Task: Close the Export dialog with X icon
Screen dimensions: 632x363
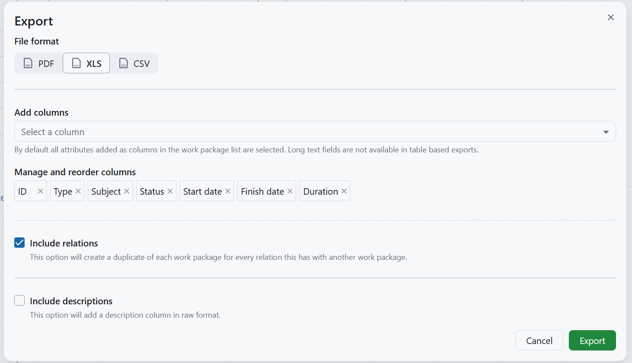Action: click(x=610, y=17)
